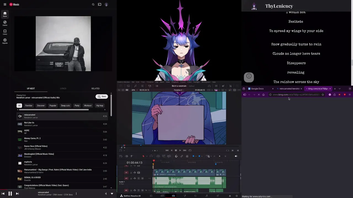Select the Party filter chip
Viewport: 353px width, 198px height.
(77, 106)
